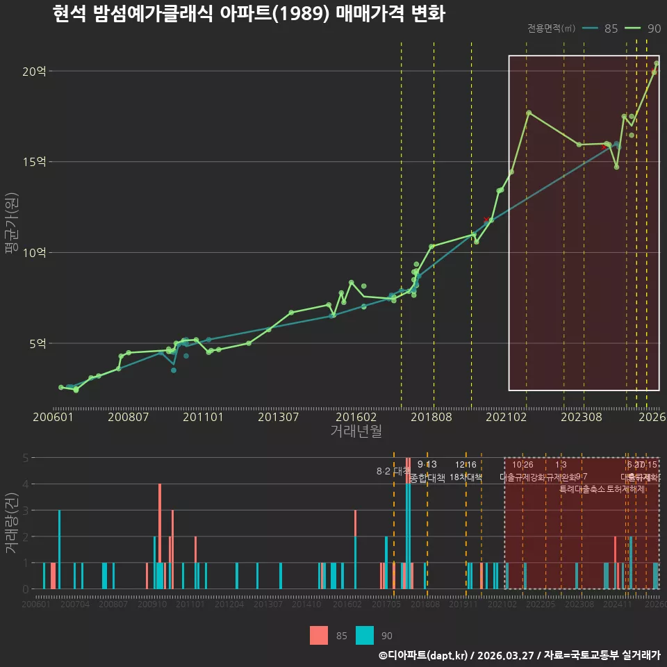The image size is (667, 667).
Task: Click the teal 85 line marker in the top legend
Action: [590, 28]
